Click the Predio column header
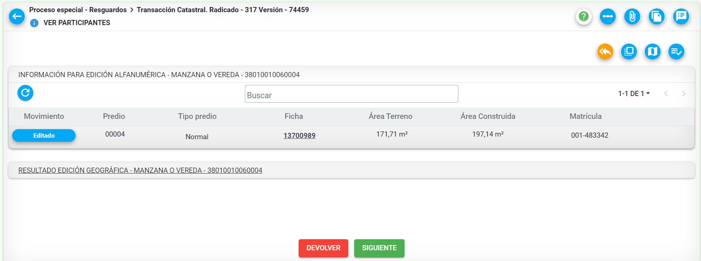 pos(114,116)
